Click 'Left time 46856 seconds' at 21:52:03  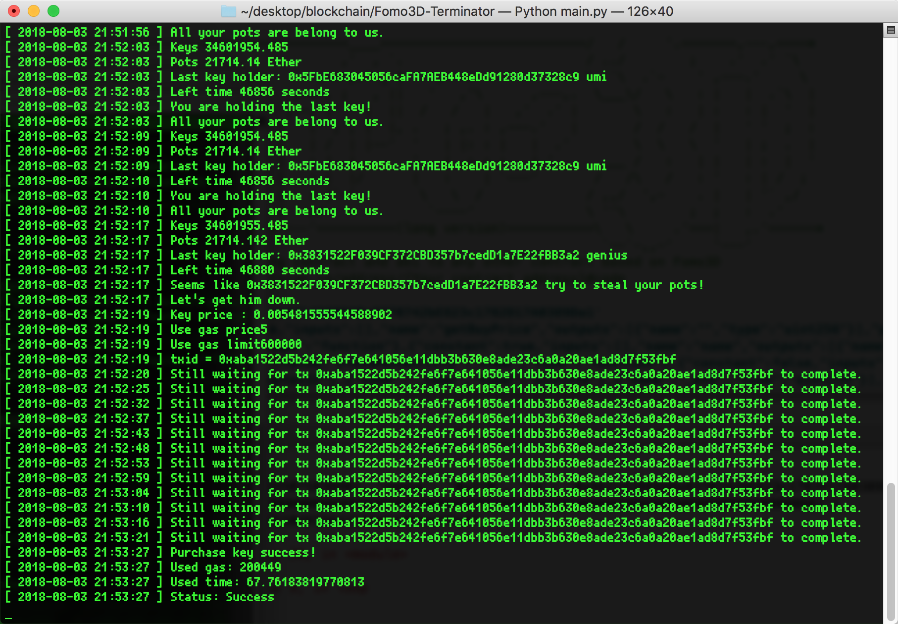click(x=167, y=92)
